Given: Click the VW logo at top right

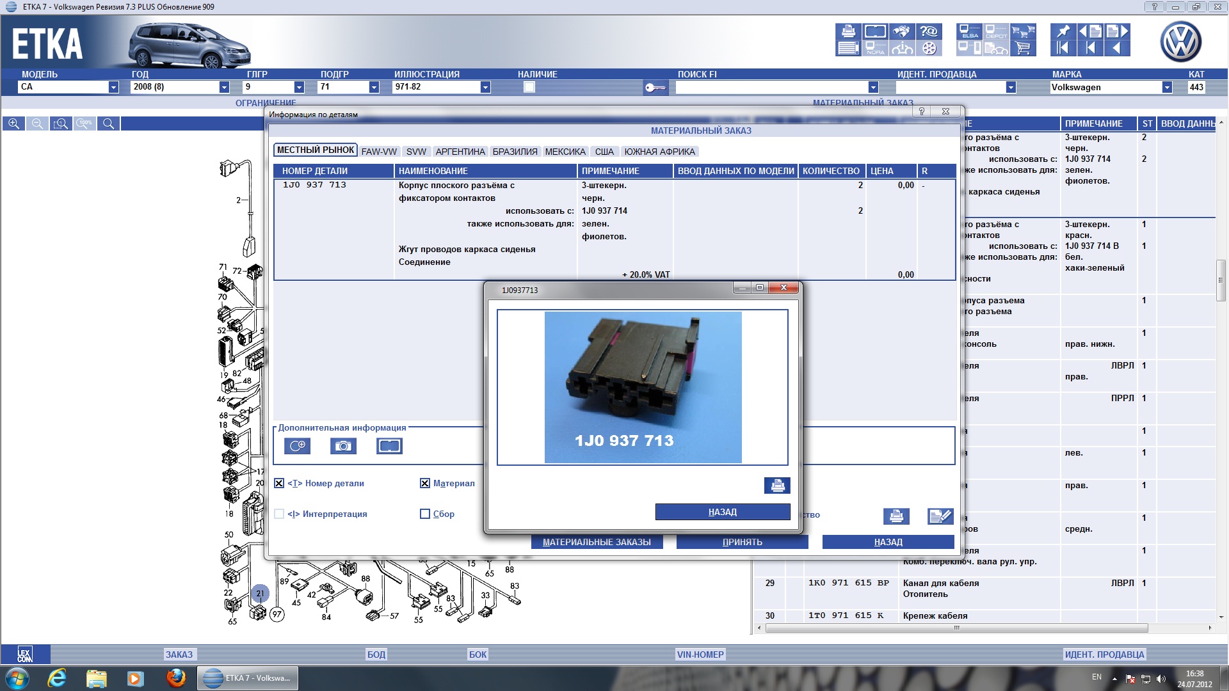Looking at the screenshot, I should coord(1181,42).
